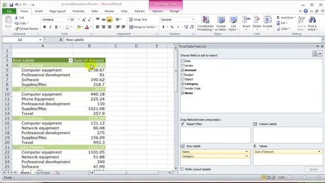
Task: Open the font size dropdown
Action: 79,19
